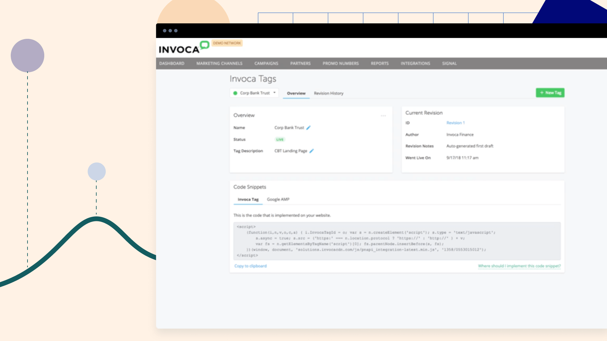
Task: Open the Overview card ellipsis menu
Action: (x=383, y=116)
